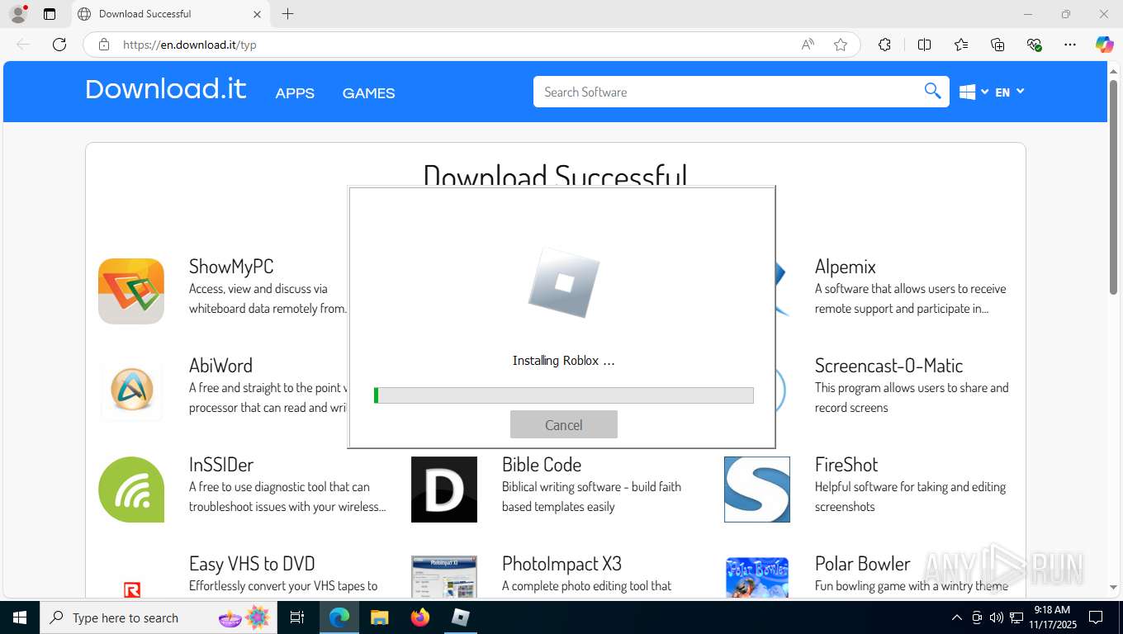Close the Download Successful tab
The width and height of the screenshot is (1123, 634).
[257, 14]
